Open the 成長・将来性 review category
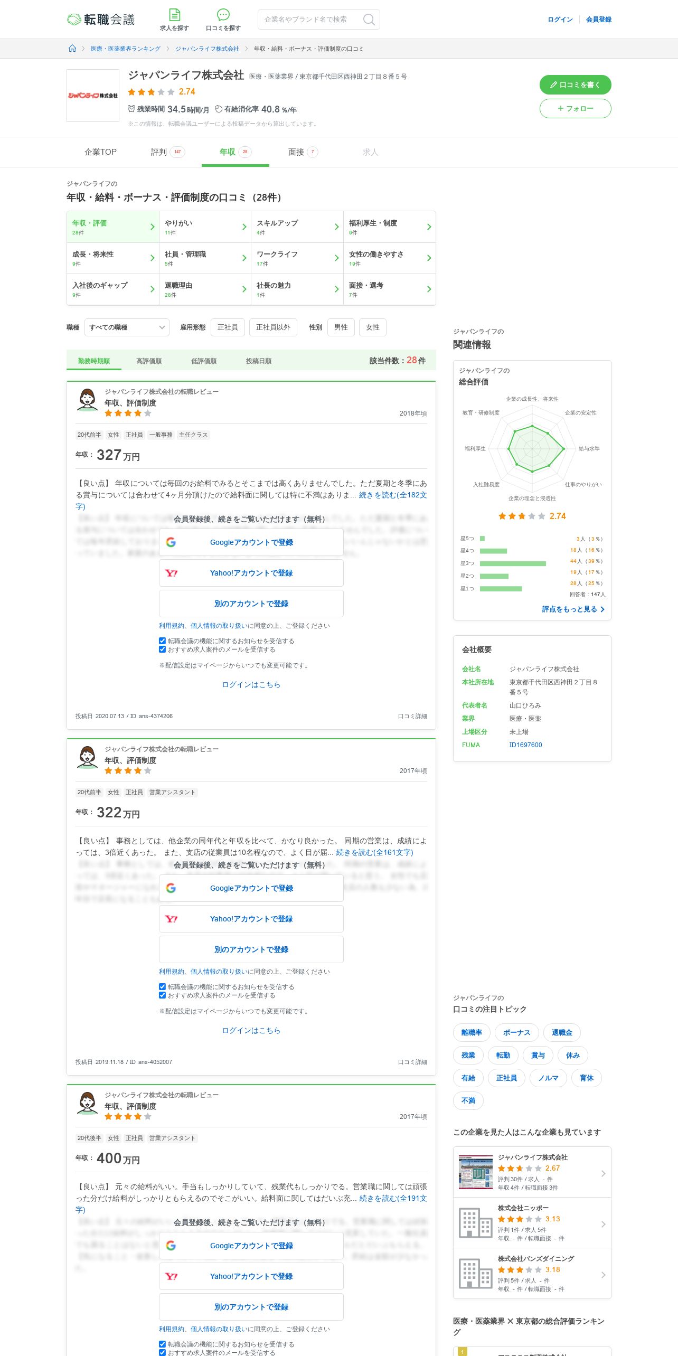Viewport: 678px width, 1356px height. click(x=113, y=258)
